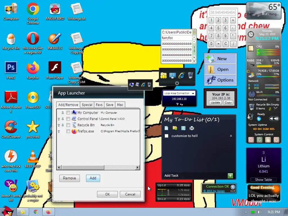Screen dimensions: 288x216
Task: Open user folder icon in large launcher dock
Action: pyautogui.click(x=163, y=75)
